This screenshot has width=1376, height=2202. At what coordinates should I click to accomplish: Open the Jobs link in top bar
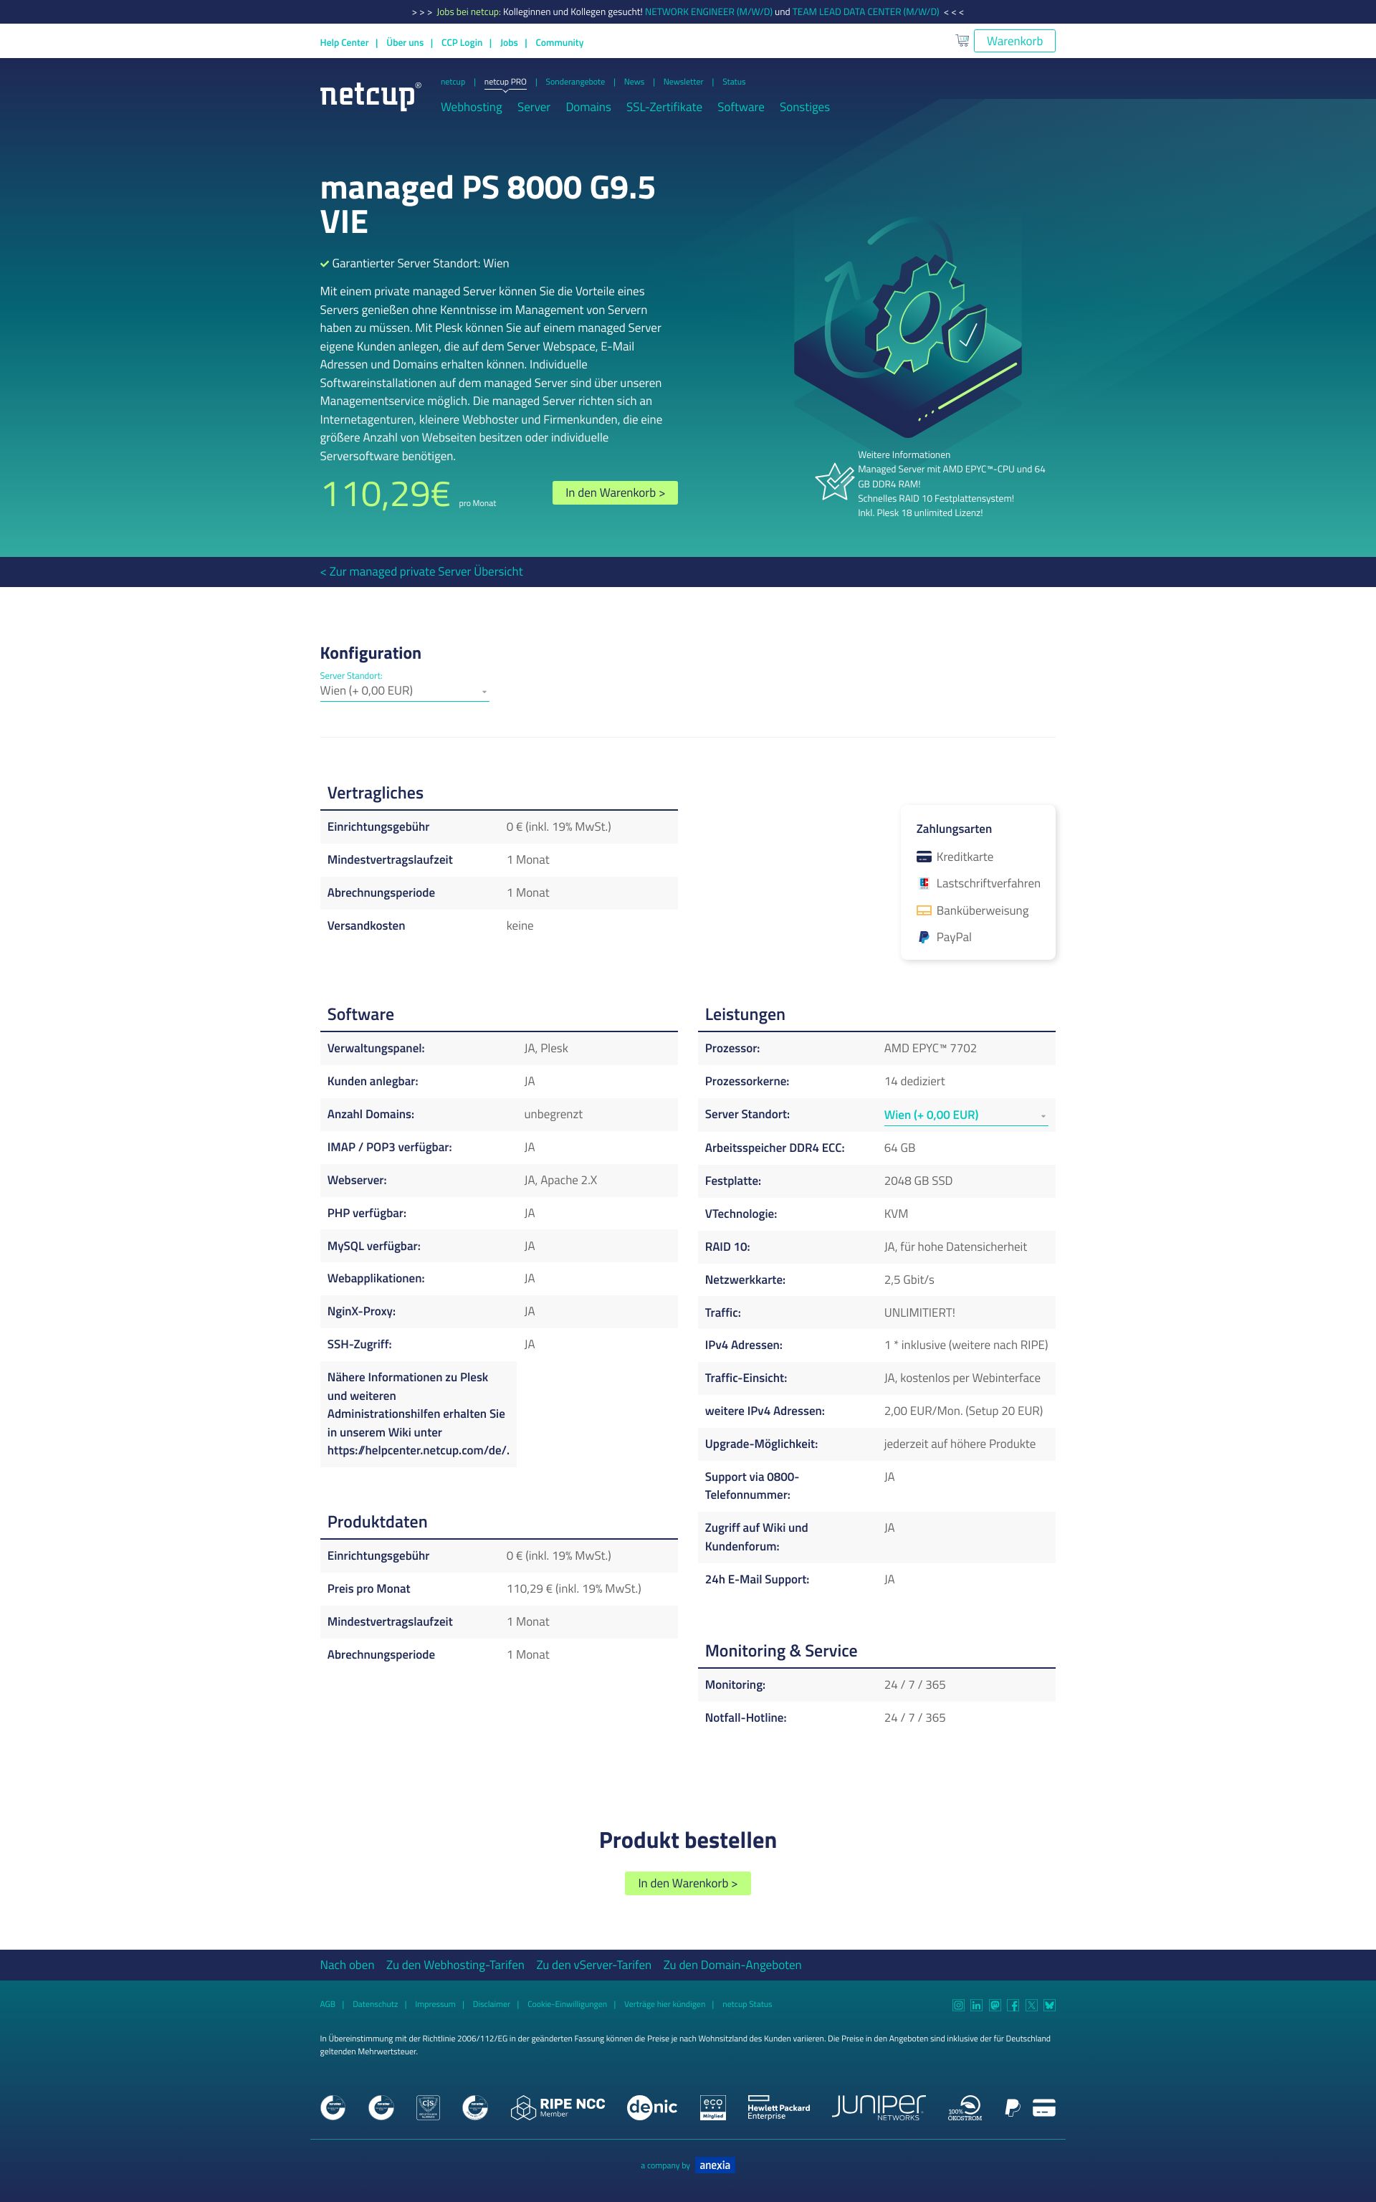click(509, 43)
